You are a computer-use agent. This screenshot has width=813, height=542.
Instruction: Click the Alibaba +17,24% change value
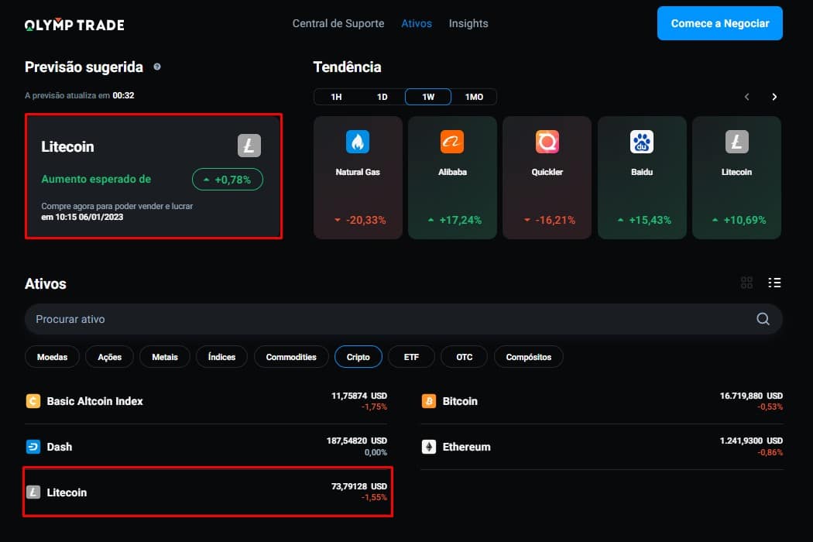point(455,220)
